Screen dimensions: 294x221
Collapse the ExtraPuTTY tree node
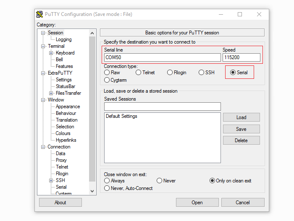[x=43, y=73]
